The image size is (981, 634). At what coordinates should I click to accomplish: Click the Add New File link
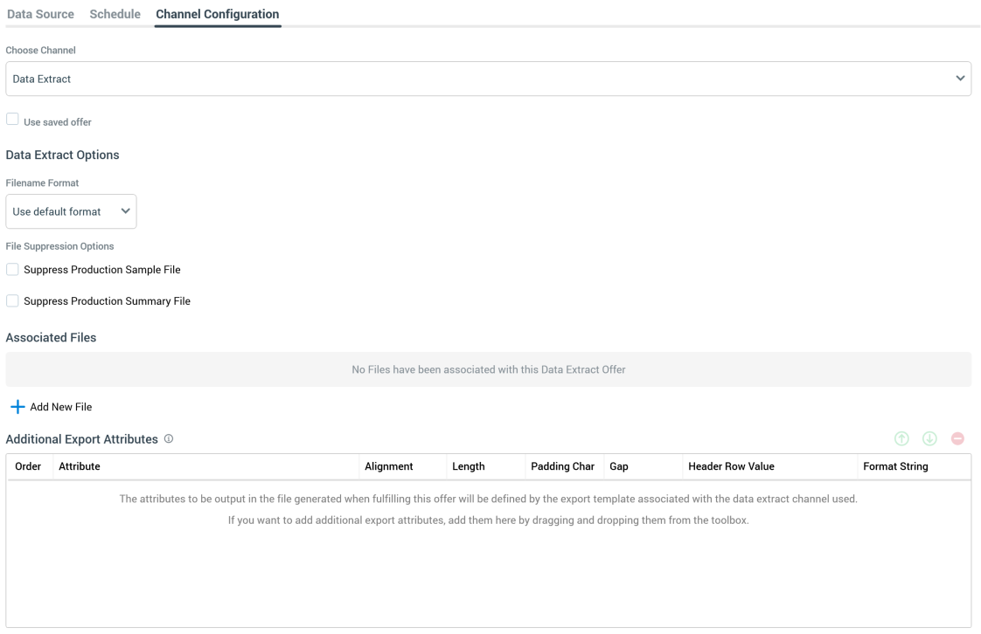pyautogui.click(x=60, y=407)
